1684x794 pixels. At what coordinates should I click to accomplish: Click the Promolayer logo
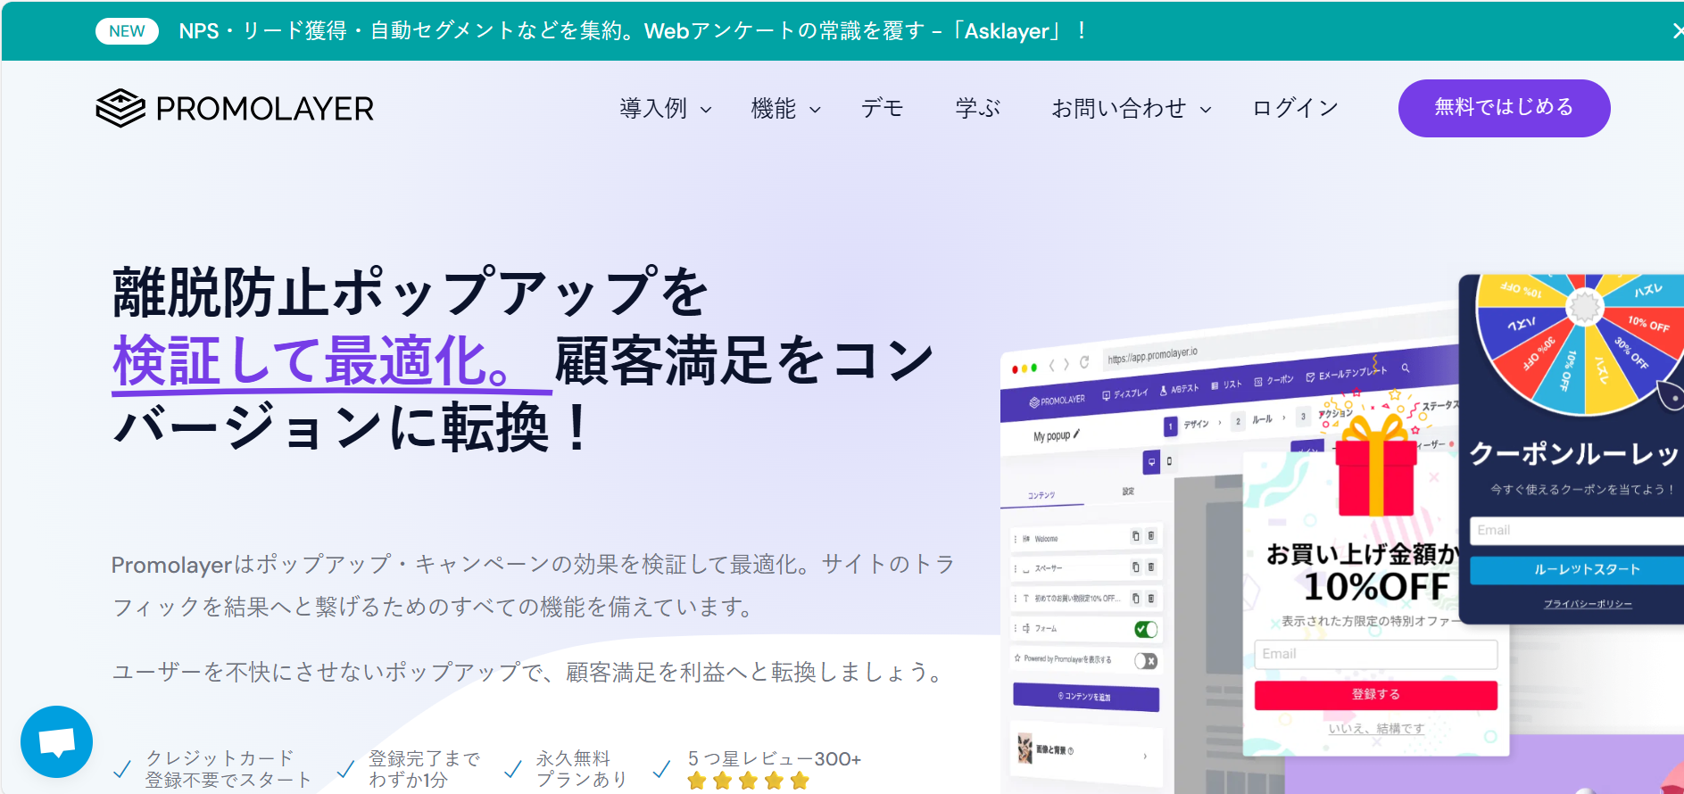pos(235,109)
